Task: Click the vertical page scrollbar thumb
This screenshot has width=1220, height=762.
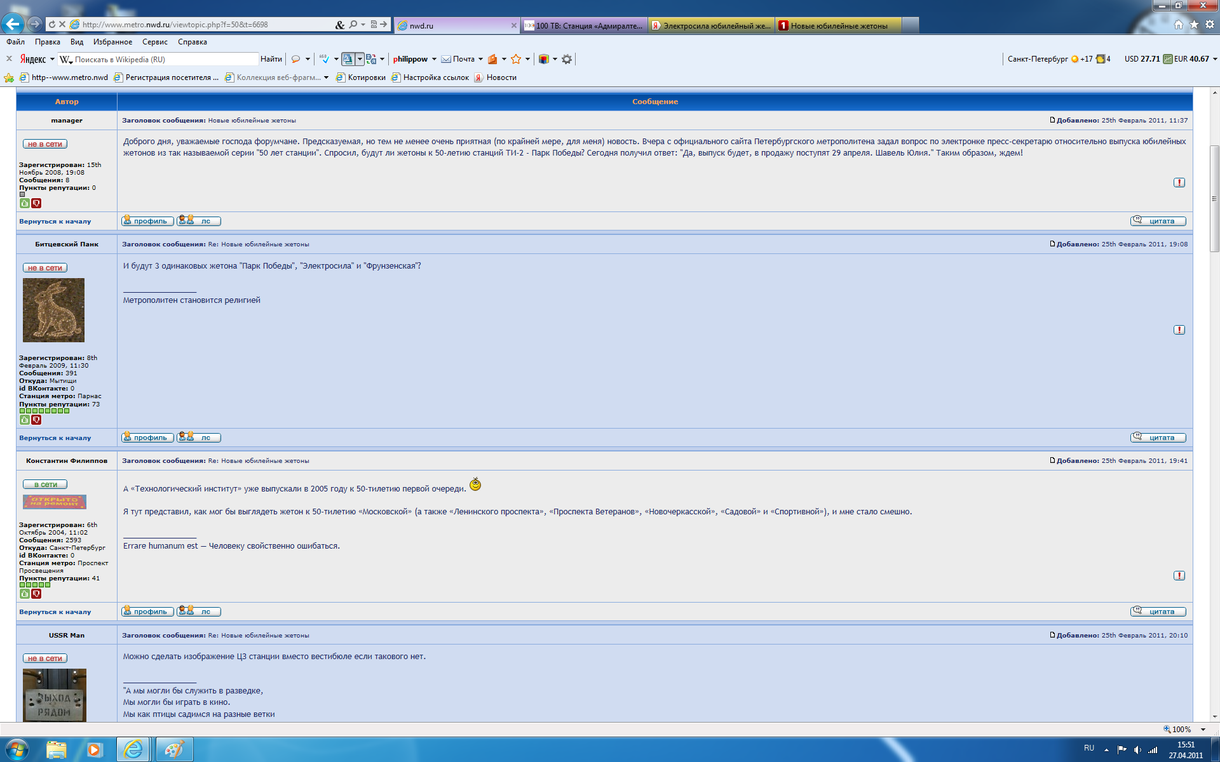Action: [x=1214, y=198]
